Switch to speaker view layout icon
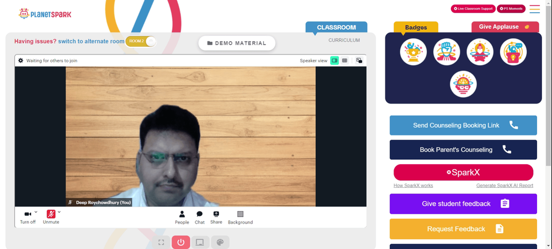 (x=335, y=61)
